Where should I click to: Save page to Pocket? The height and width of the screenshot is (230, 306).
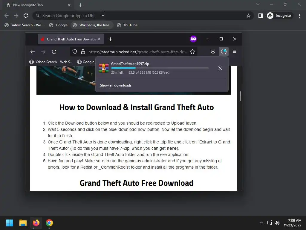pyautogui.click(x=213, y=52)
